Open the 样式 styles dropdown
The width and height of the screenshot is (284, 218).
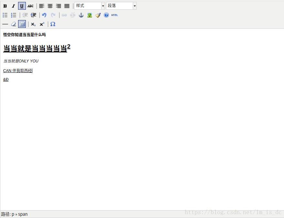tap(89, 6)
